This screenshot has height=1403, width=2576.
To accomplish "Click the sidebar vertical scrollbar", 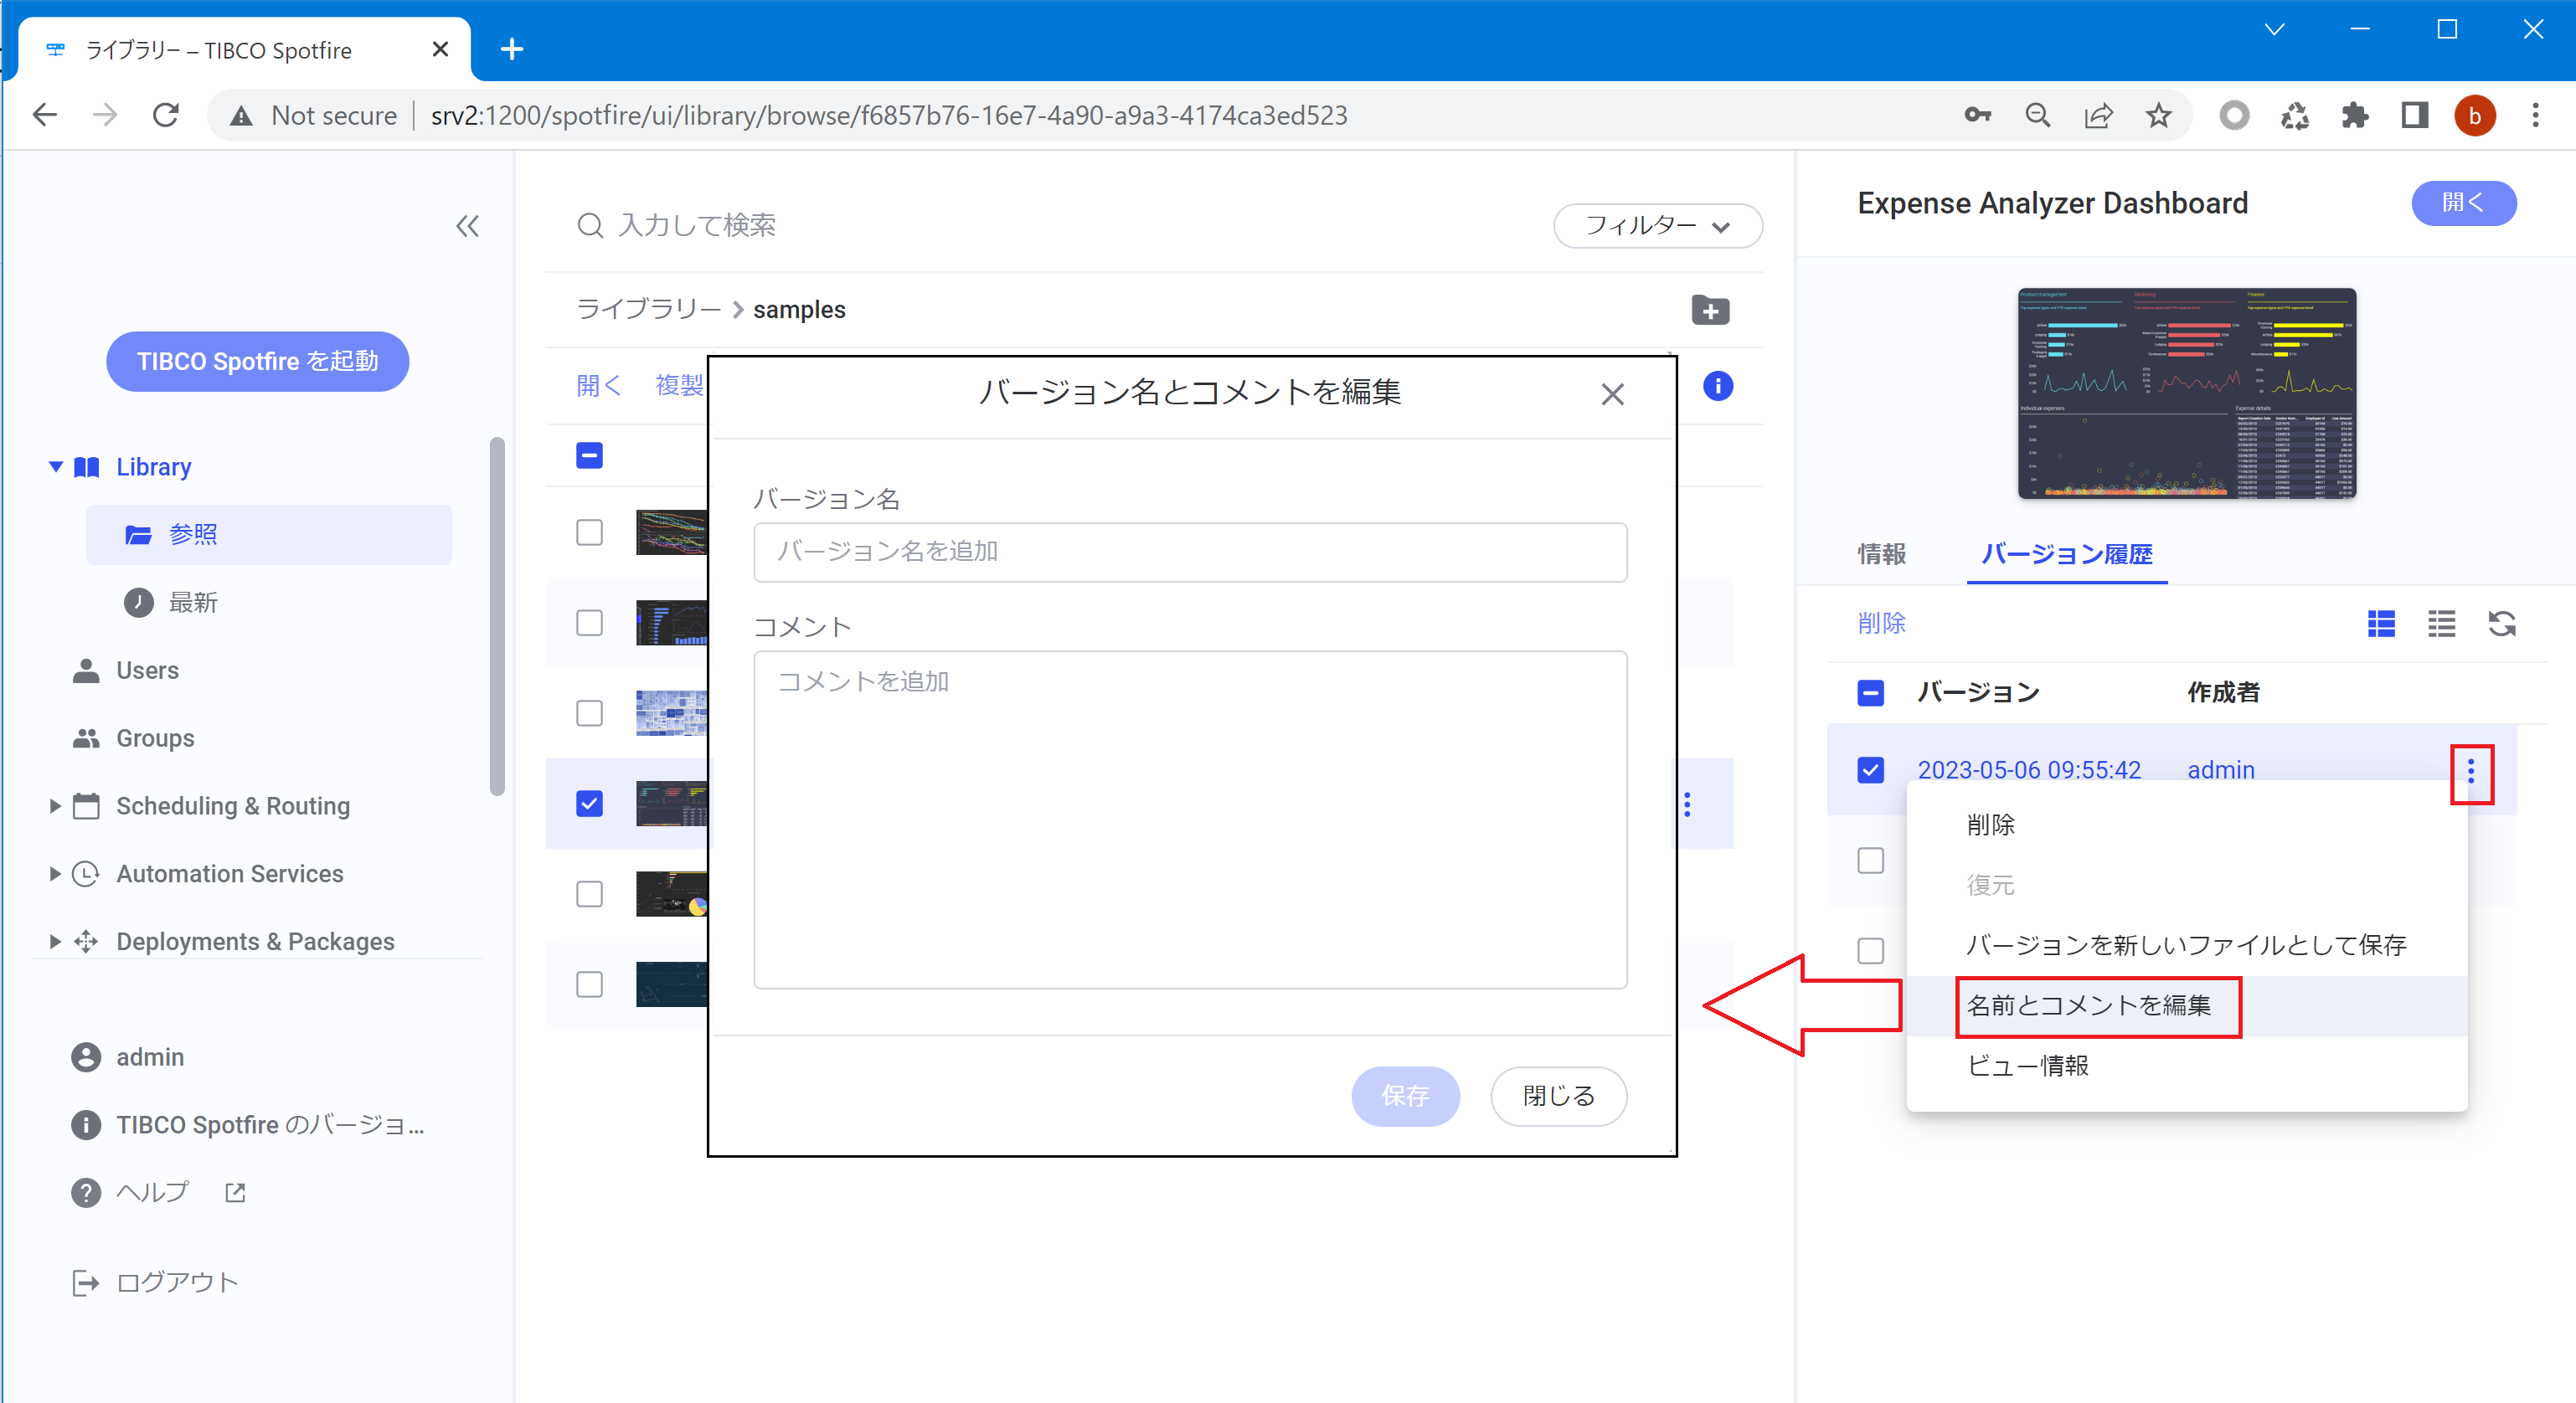I will click(497, 615).
